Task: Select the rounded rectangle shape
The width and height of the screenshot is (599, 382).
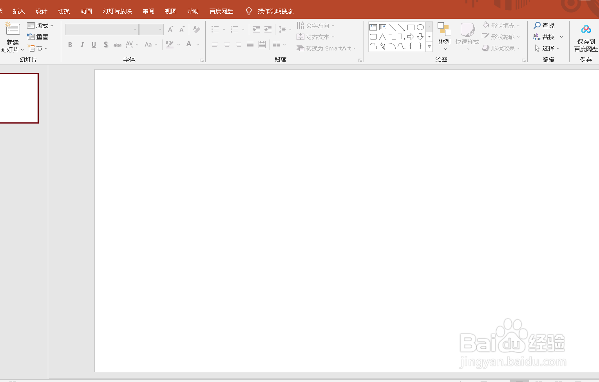Action: point(373,37)
